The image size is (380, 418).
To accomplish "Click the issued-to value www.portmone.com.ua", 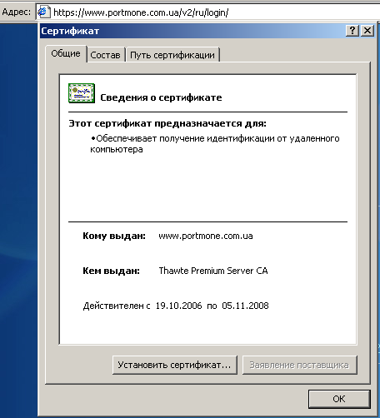I will pyautogui.click(x=206, y=236).
